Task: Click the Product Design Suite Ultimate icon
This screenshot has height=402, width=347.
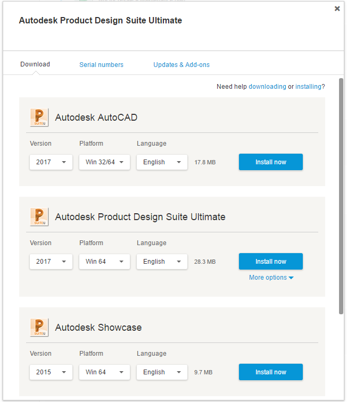Action: [39, 217]
